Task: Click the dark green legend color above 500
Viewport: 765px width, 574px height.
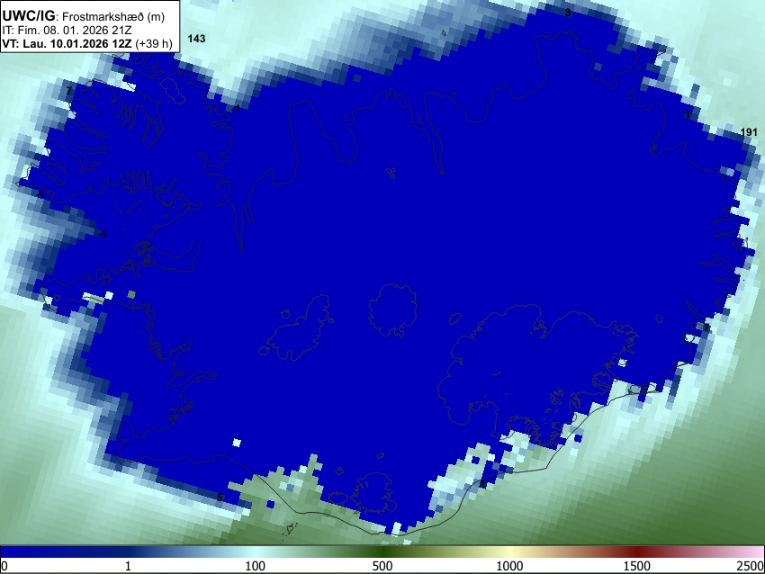Action: (x=382, y=552)
